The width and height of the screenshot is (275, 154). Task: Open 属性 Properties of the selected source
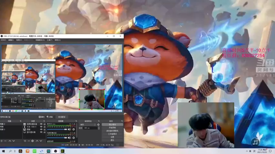click(x=42, y=117)
